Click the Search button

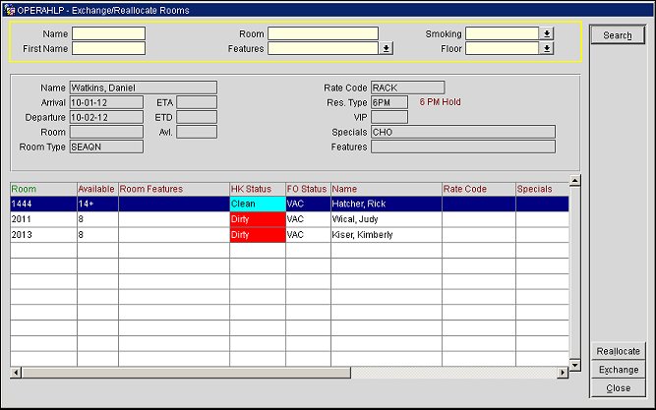(617, 35)
